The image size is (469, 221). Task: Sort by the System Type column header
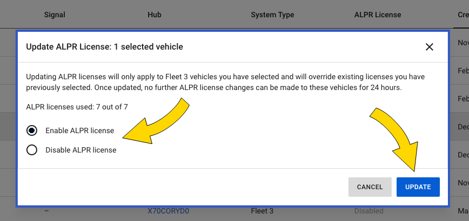point(272,15)
